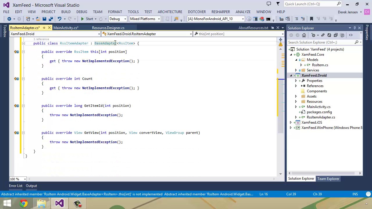Click Sync with Active Document icon
The image size is (372, 209).
pyautogui.click(x=323, y=35)
